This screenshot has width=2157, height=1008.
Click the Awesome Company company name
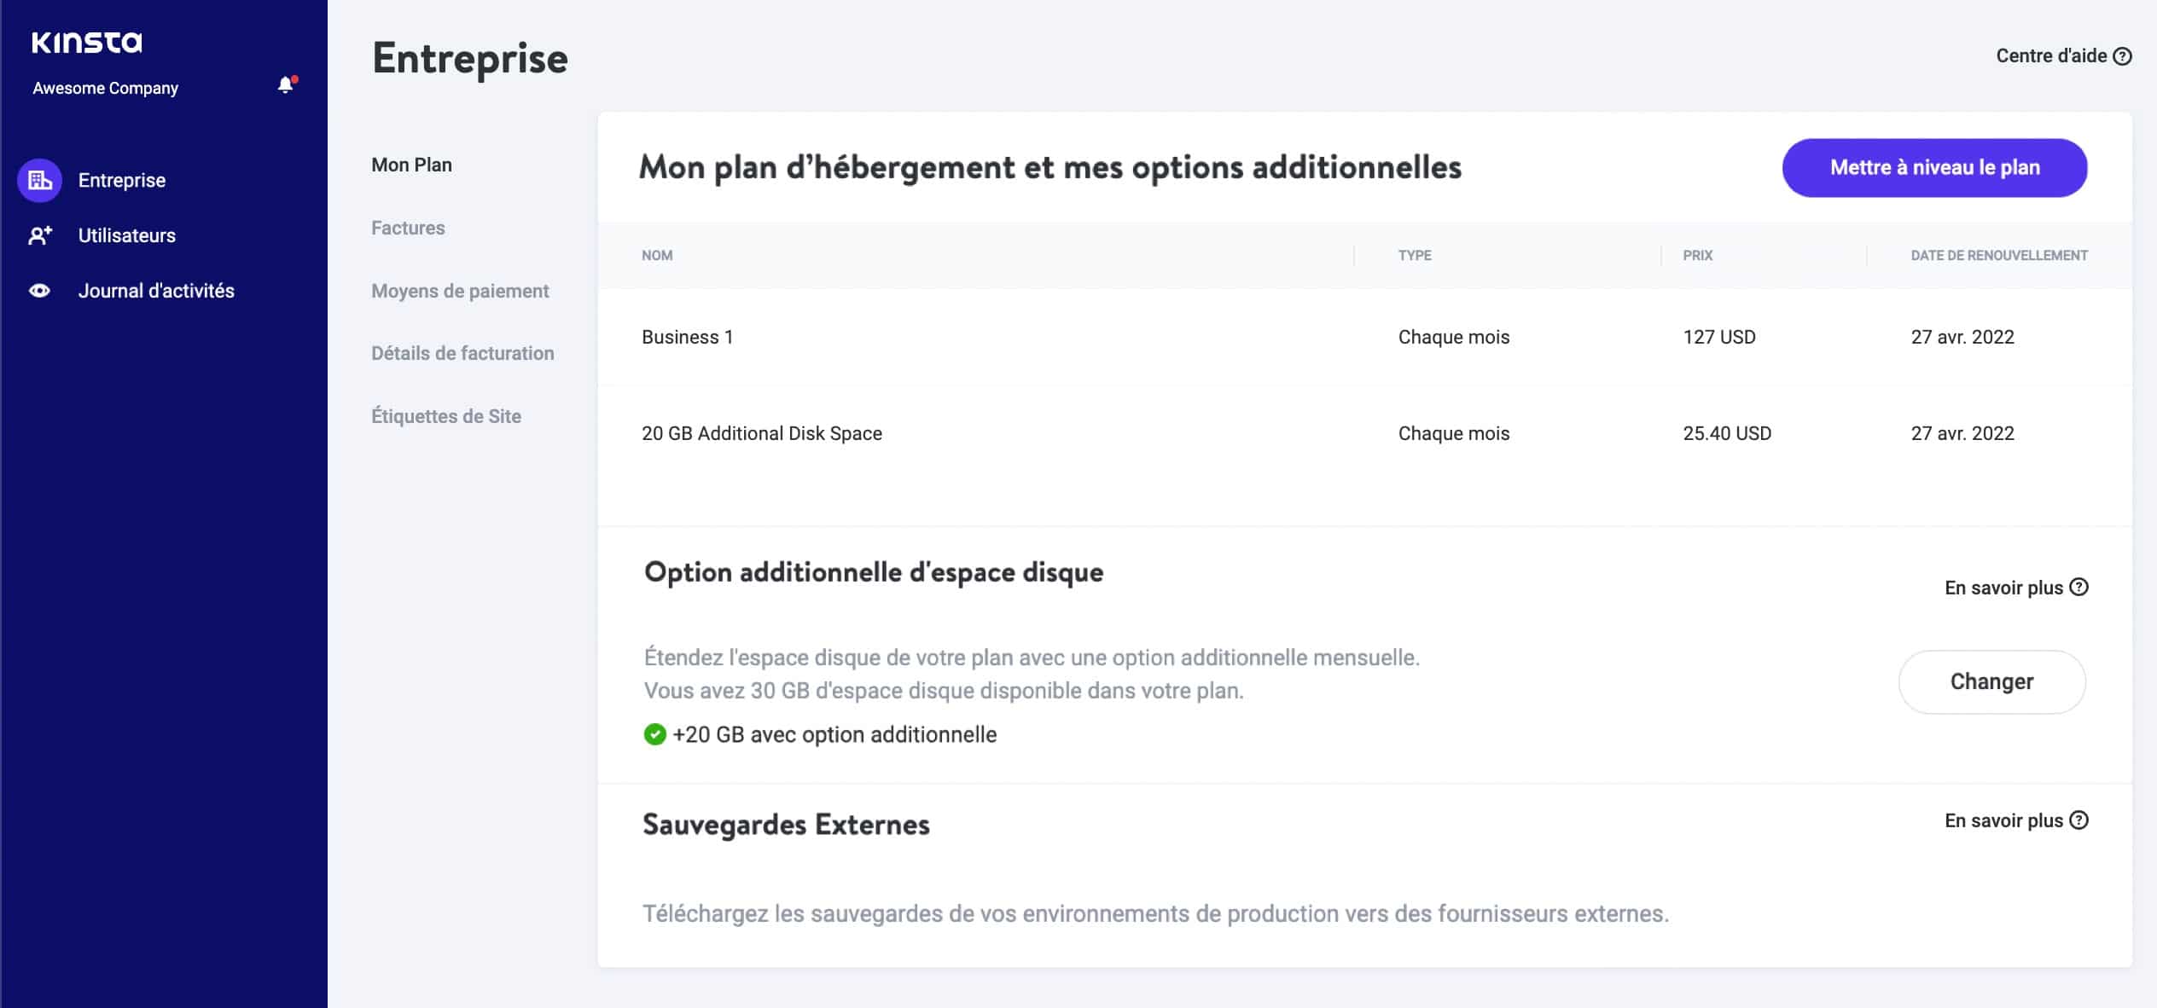coord(105,88)
